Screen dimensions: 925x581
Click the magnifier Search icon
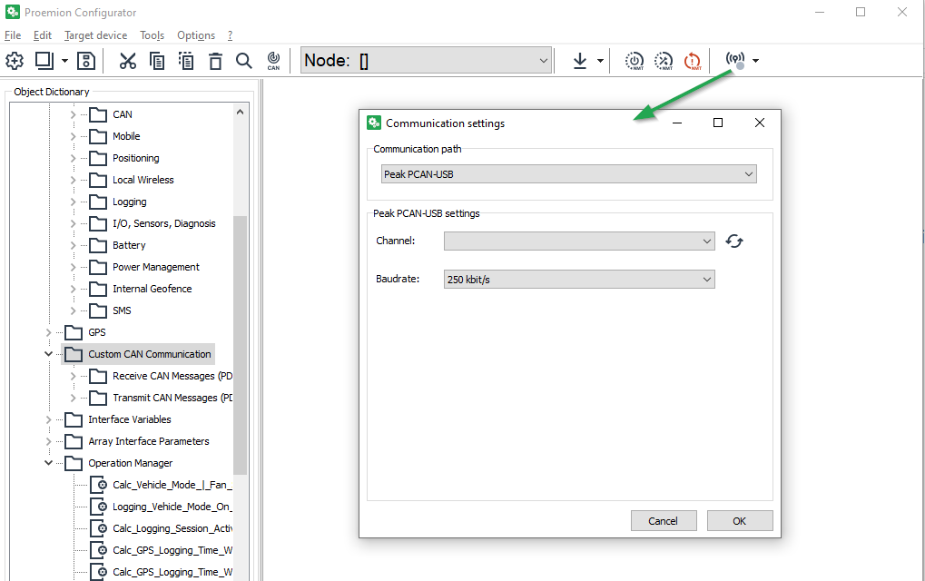tap(244, 61)
